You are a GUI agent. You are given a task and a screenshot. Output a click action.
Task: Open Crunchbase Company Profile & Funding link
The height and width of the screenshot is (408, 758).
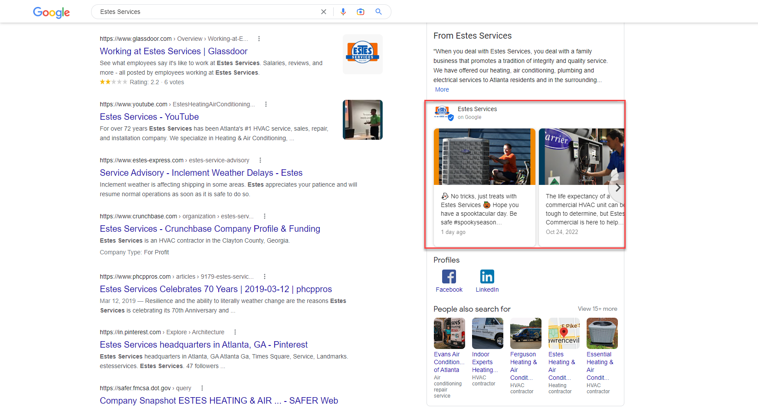click(x=210, y=229)
